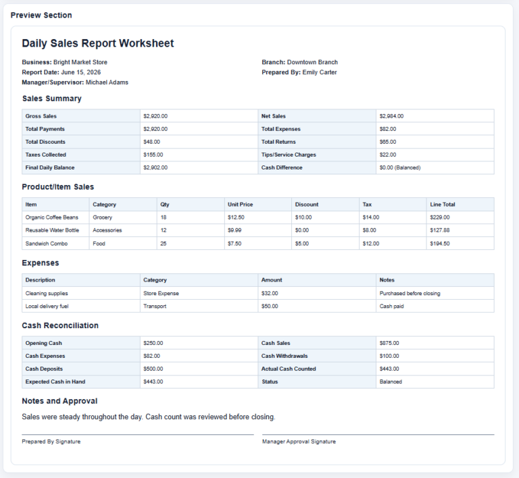
Task: Select the Net Sales value $2,984.00
Action: tap(391, 116)
